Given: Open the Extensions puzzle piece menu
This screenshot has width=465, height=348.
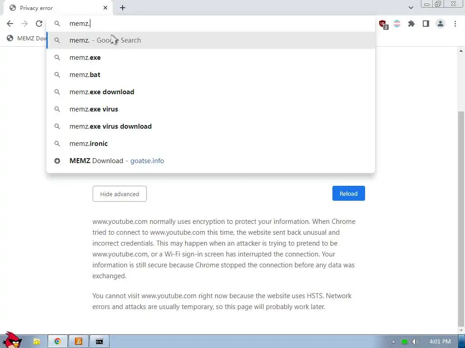Looking at the screenshot, I should [411, 24].
